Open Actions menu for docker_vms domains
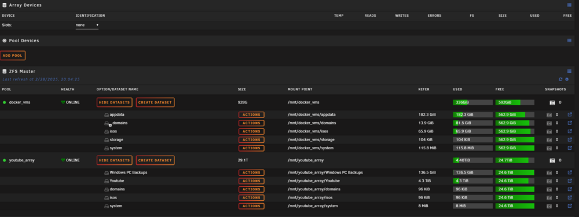579x217 pixels. coord(251,123)
